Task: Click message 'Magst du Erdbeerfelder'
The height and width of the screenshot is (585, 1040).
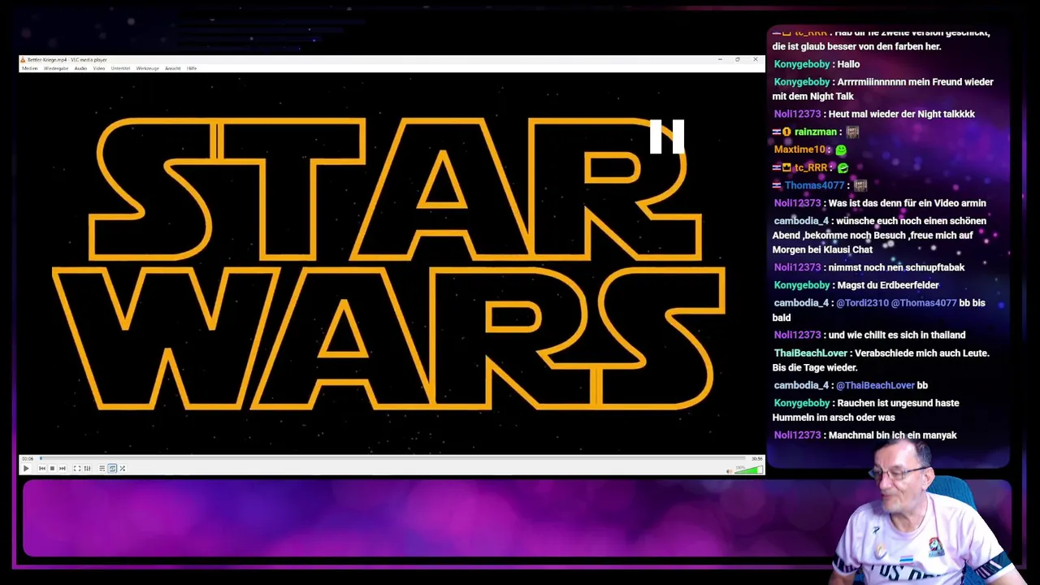Action: [887, 285]
